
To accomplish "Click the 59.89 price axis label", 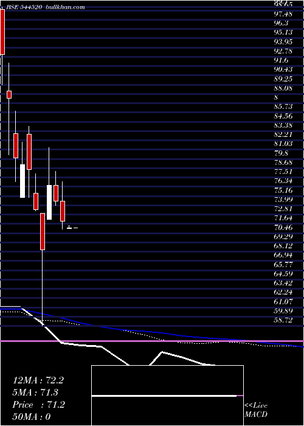I will pyautogui.click(x=283, y=311).
